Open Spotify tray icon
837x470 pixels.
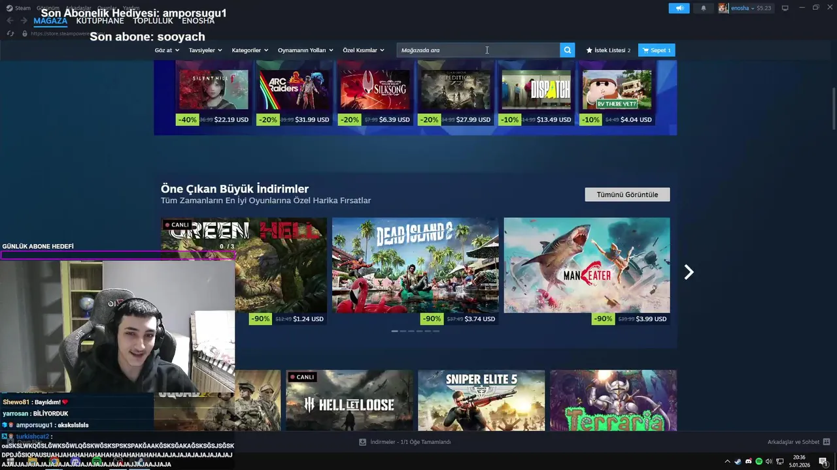(759, 462)
